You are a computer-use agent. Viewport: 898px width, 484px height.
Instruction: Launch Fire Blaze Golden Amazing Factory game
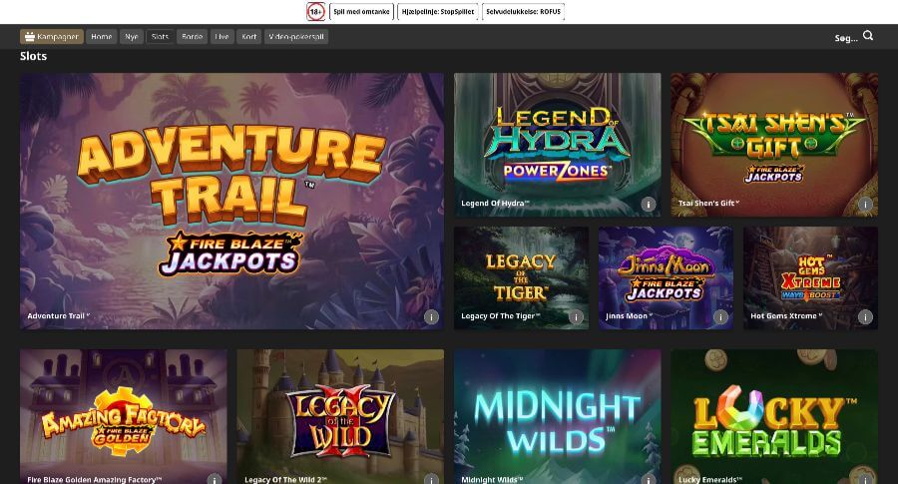click(x=123, y=417)
